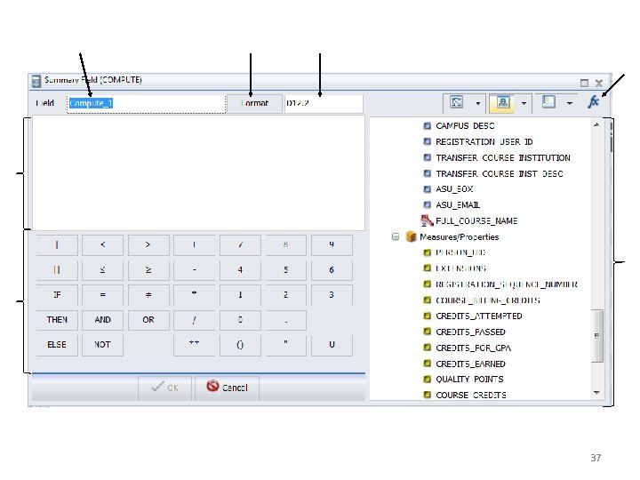This screenshot has width=640, height=480.
Task: Click the field tree scrollbar up arrow
Action: pyautogui.click(x=596, y=124)
